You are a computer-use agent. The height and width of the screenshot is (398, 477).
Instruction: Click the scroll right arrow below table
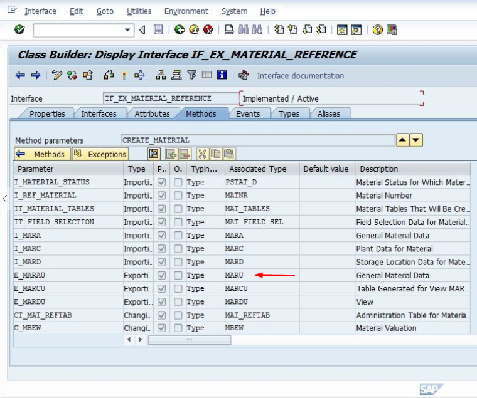coord(140,340)
